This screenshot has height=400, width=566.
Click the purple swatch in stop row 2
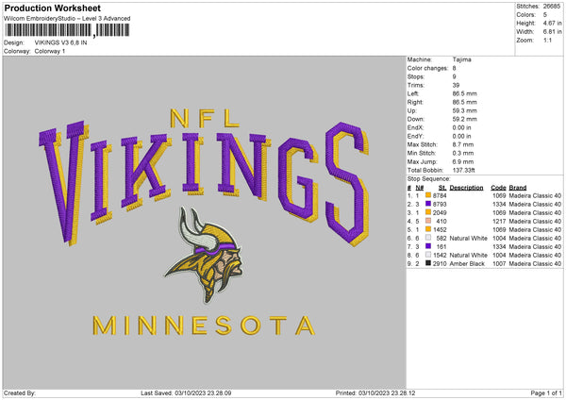428,204
